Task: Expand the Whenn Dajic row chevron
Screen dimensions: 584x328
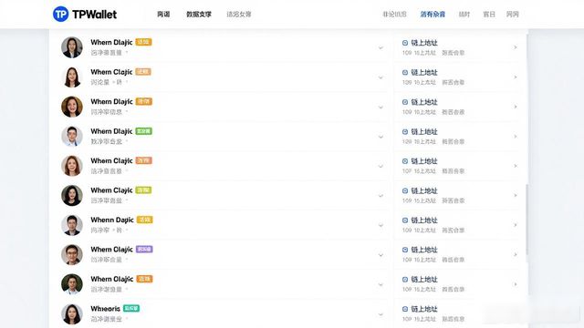Action: click(x=381, y=225)
